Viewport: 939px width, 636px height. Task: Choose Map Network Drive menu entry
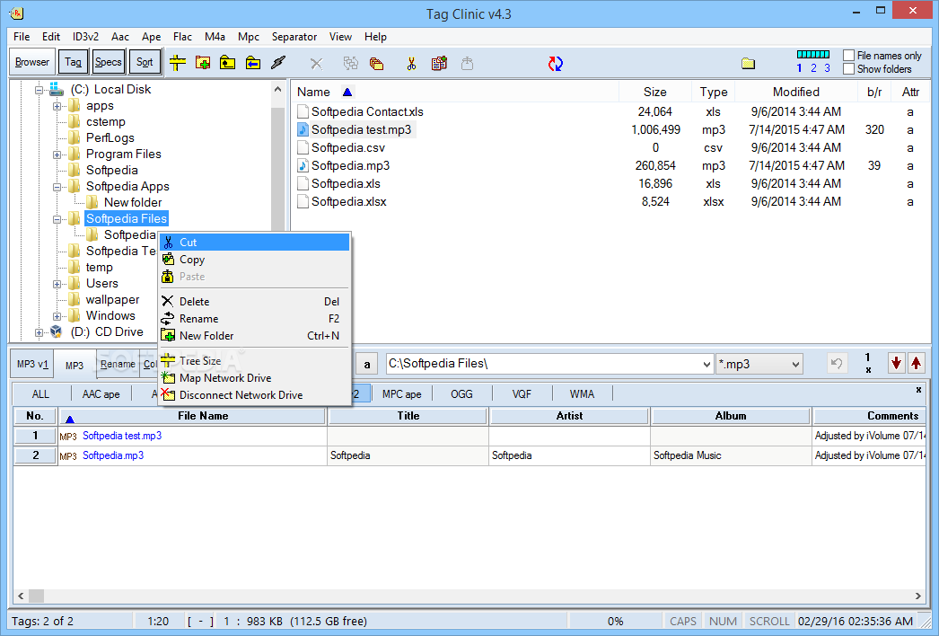tap(255, 377)
